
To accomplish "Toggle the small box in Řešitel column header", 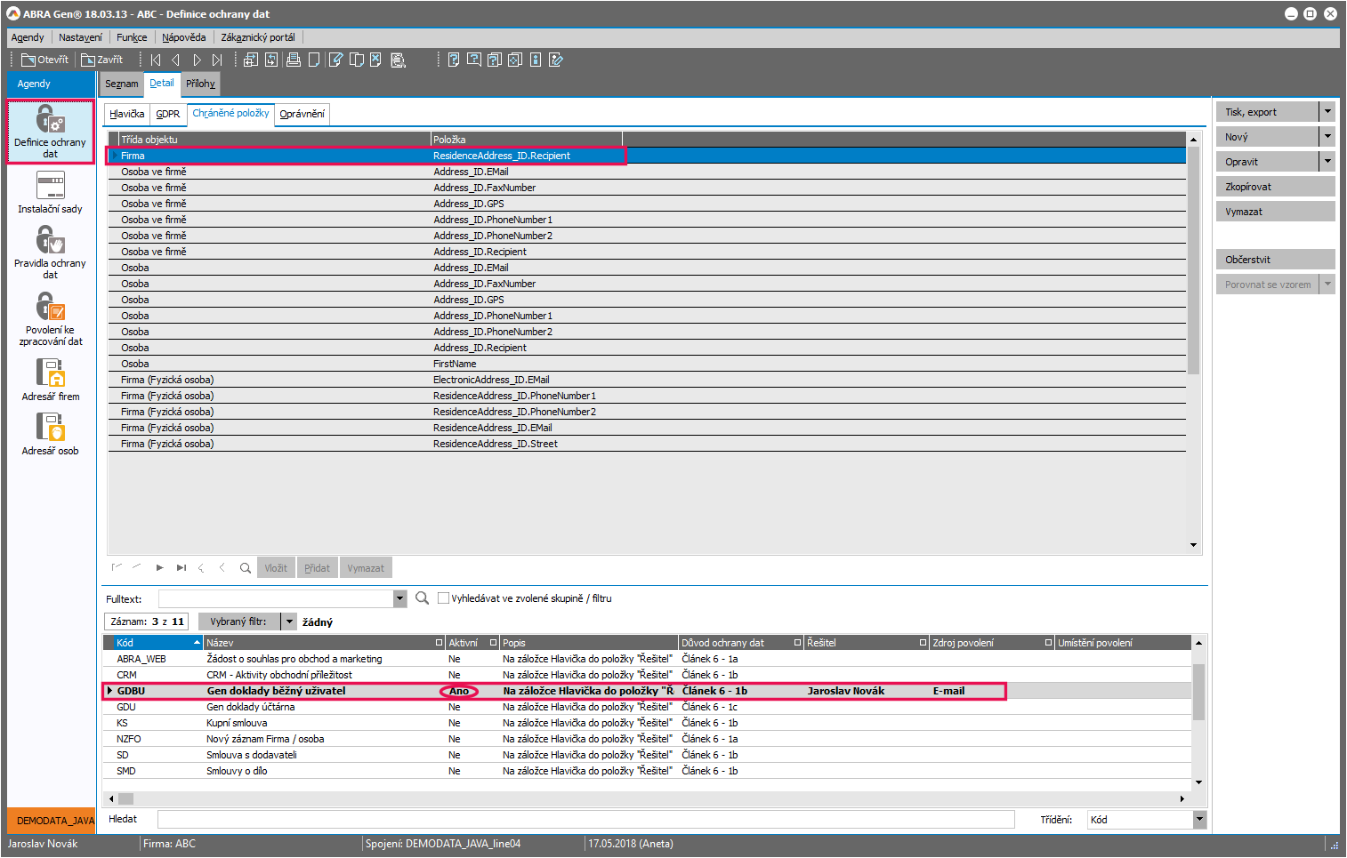I will [x=923, y=643].
